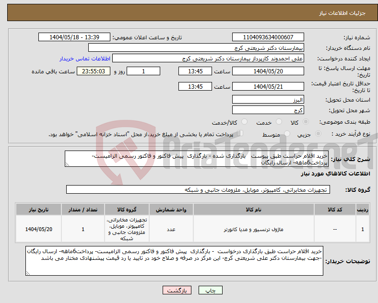The image size is (378, 303).
Task: Click the request creator name field
Action: [x=208, y=58]
